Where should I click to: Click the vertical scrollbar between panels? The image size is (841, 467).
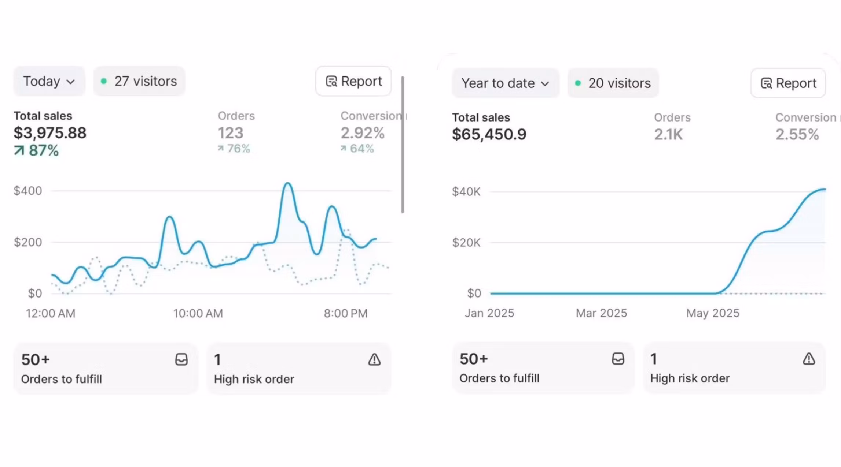(x=403, y=145)
